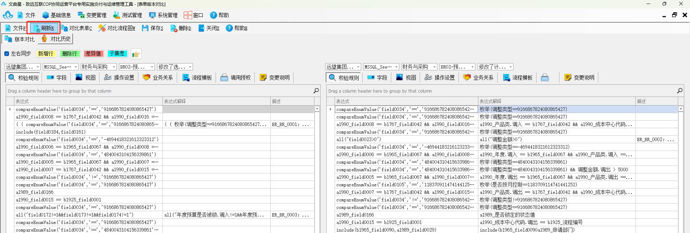Select left panel 操作设置 tab

(x=119, y=78)
